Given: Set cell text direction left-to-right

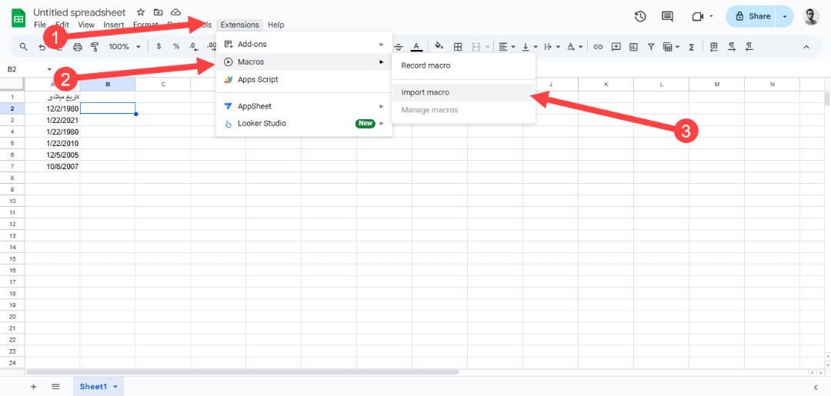Looking at the screenshot, I should [732, 47].
